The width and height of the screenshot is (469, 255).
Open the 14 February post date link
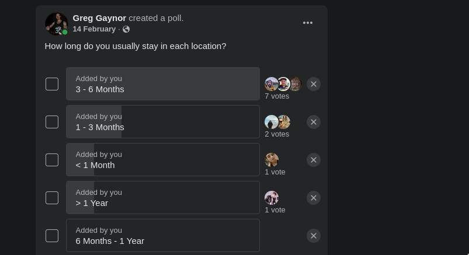94,29
